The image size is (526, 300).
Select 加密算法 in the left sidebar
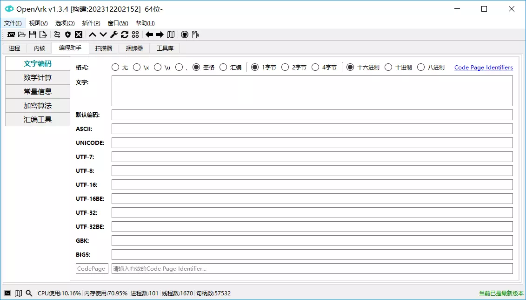pyautogui.click(x=38, y=105)
